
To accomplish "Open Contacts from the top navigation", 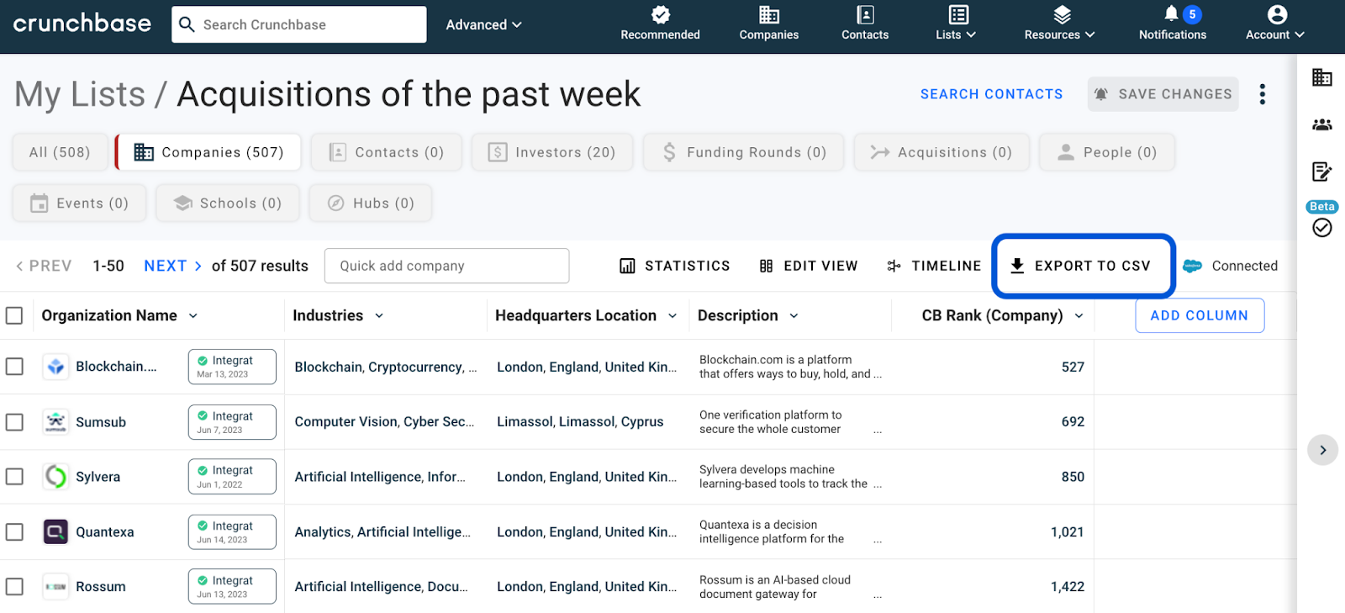I will pos(865,24).
